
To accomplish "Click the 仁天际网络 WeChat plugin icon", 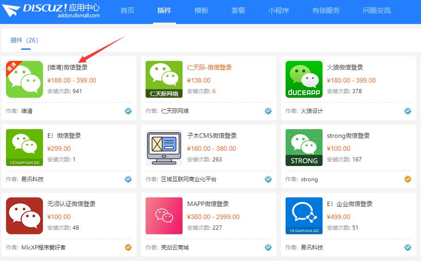I will [x=164, y=79].
